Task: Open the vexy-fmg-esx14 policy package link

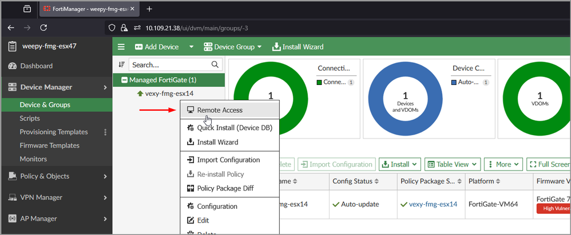Action: tap(433, 204)
